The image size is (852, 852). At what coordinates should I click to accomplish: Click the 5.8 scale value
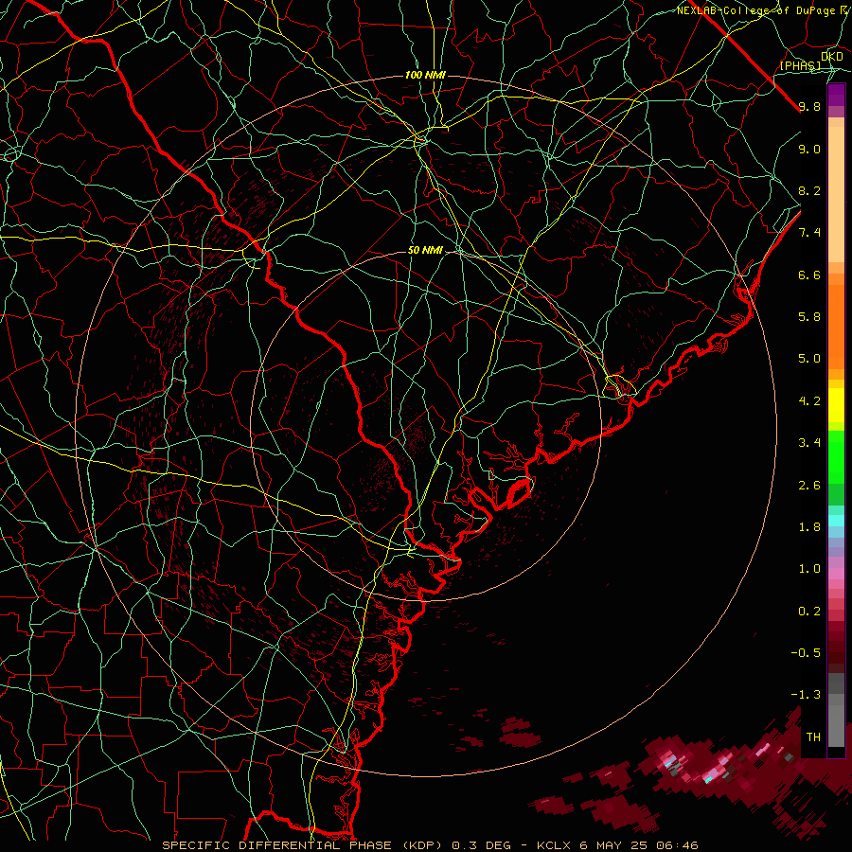point(809,317)
